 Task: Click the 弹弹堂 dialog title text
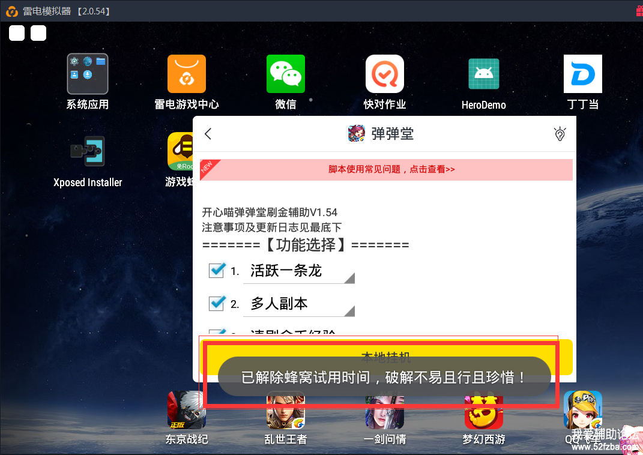(x=393, y=134)
